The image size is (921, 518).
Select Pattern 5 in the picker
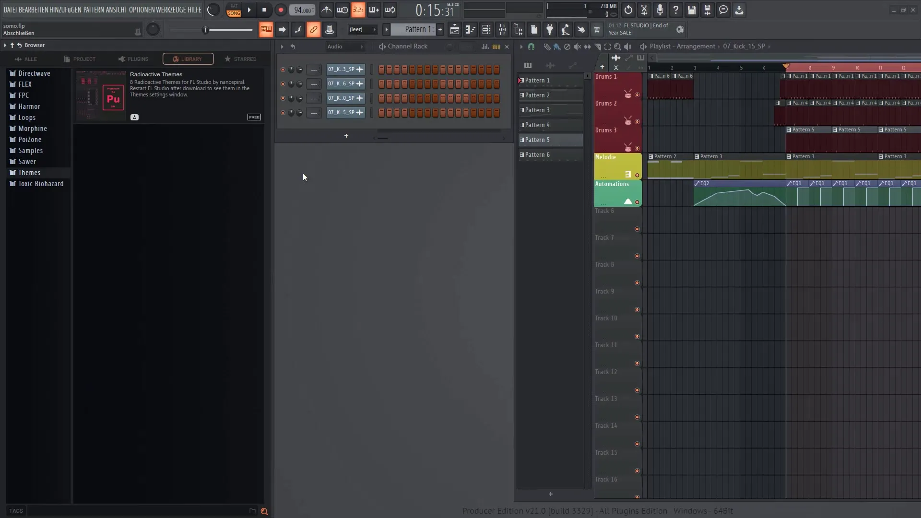coord(551,140)
